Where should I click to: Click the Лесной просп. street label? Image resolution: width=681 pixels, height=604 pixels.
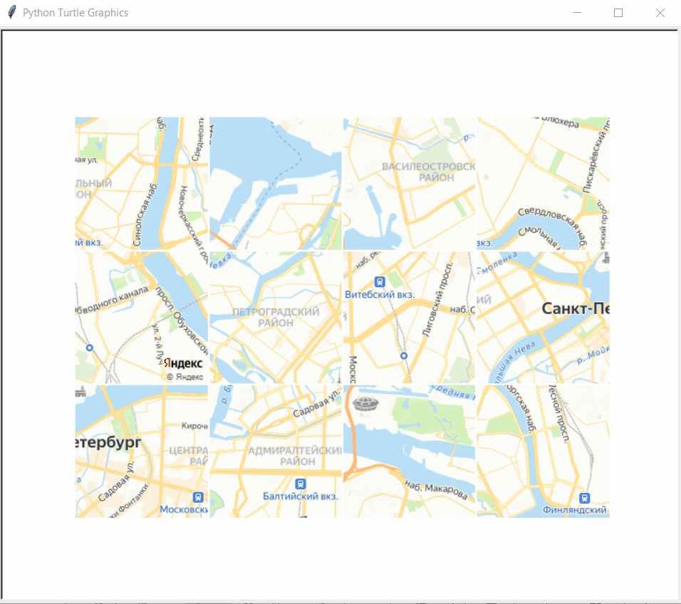click(x=558, y=414)
